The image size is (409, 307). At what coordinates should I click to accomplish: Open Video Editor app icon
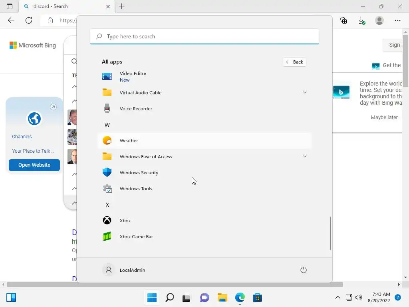click(x=107, y=76)
